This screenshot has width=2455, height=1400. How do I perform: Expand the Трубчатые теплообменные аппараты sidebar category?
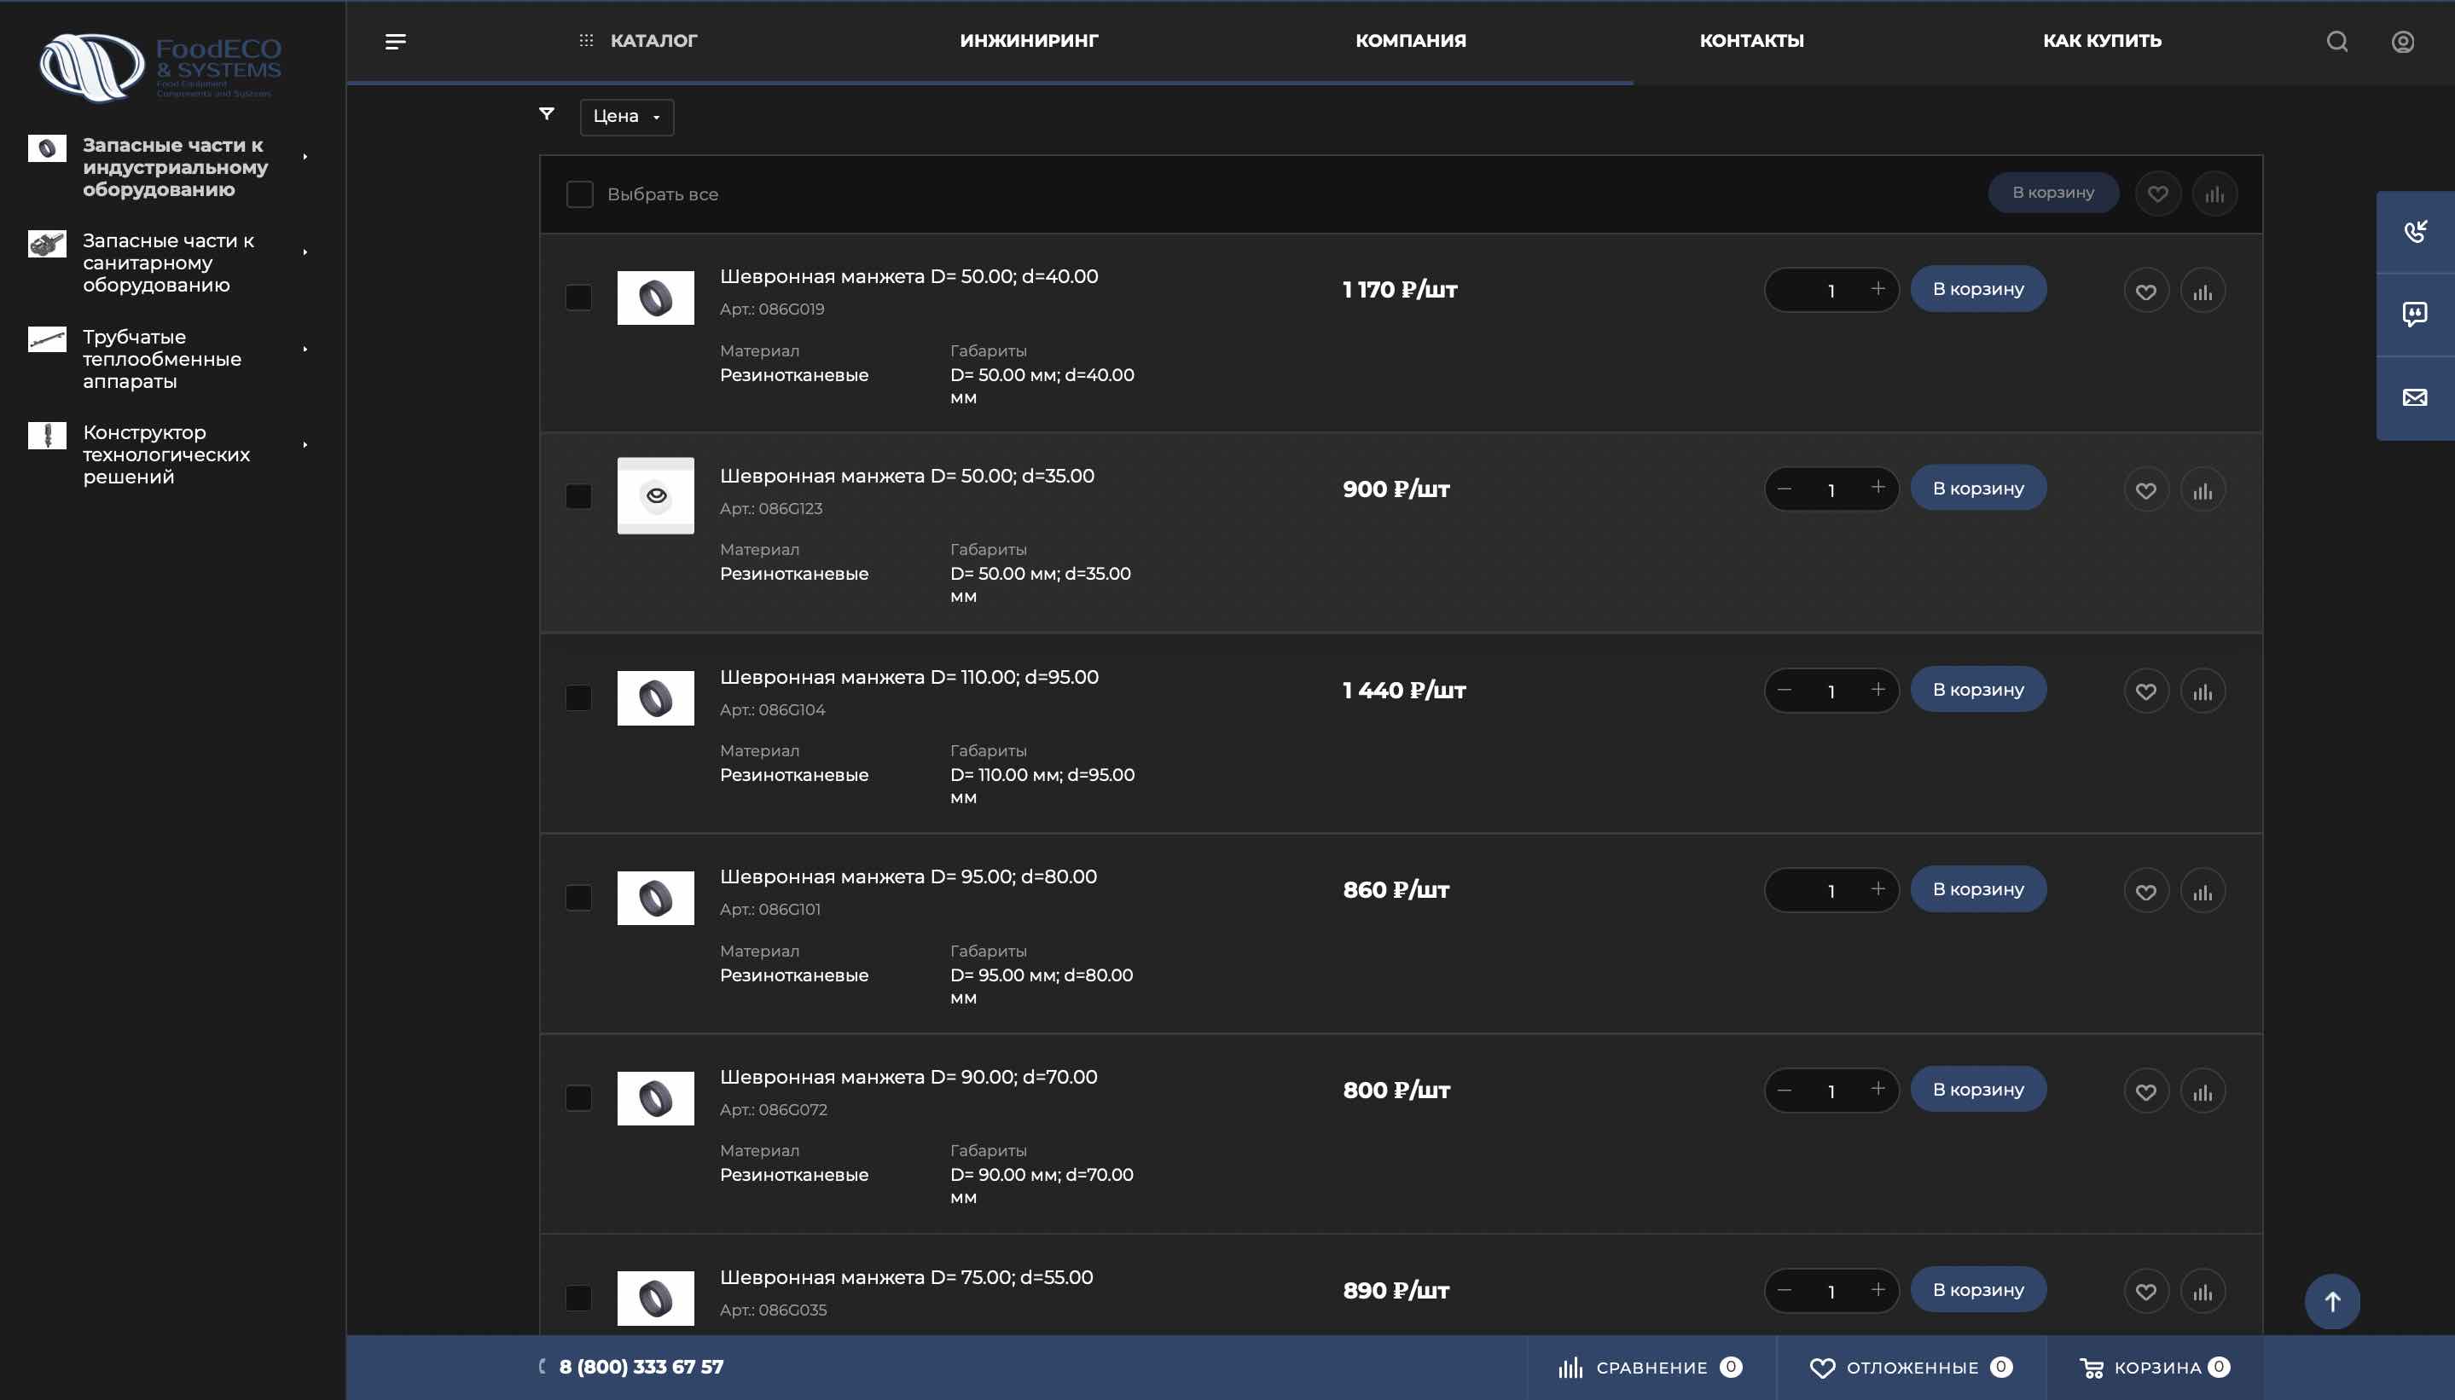pos(305,349)
